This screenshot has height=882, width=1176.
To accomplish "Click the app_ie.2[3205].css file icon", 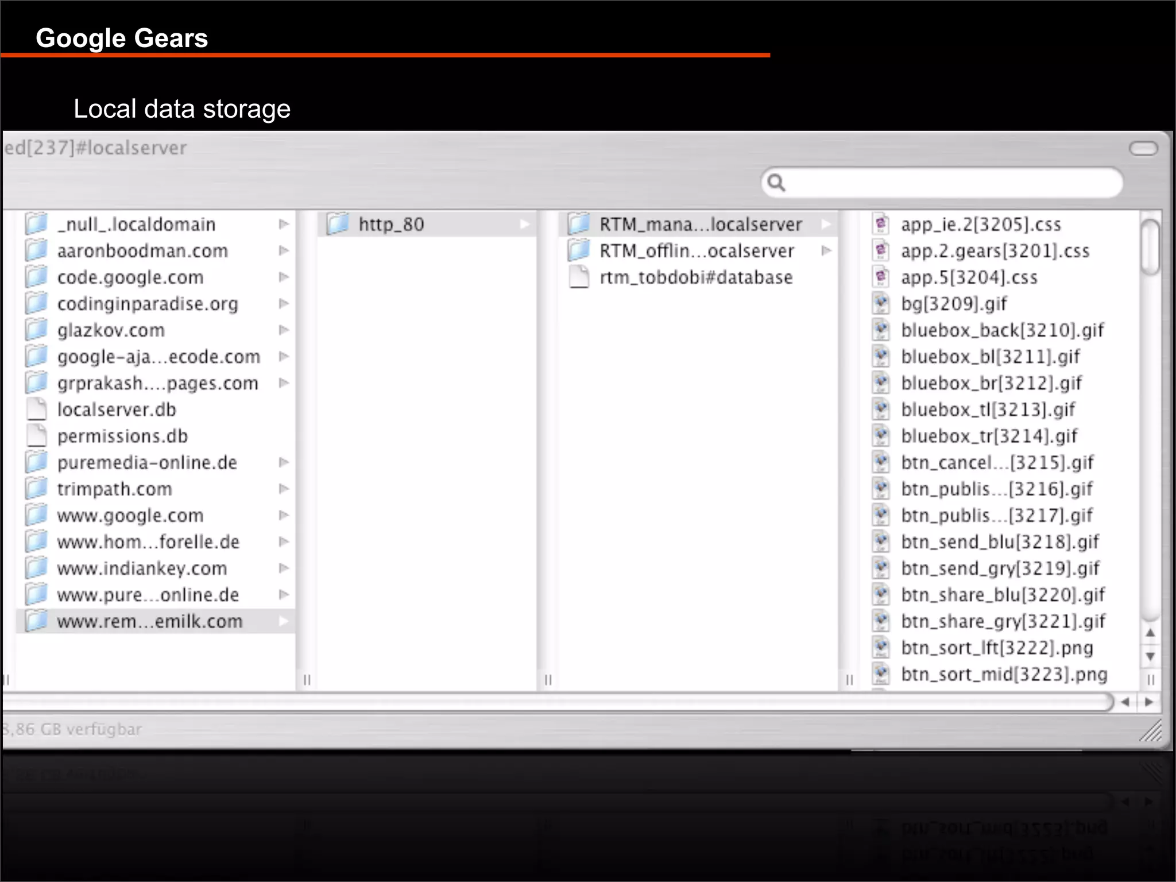I will pyautogui.click(x=881, y=224).
